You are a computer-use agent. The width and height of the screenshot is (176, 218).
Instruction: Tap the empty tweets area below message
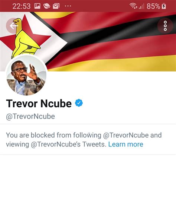tap(88, 186)
